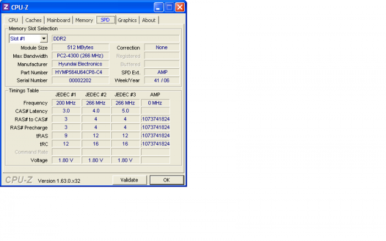Click JEDEC #1 tRC value 12
Viewport: 386px width, 241px height.
[66, 144]
